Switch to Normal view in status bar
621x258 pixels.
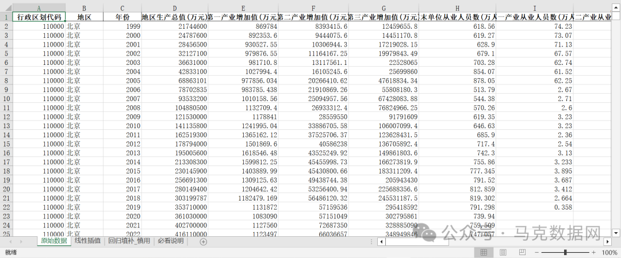click(484, 252)
